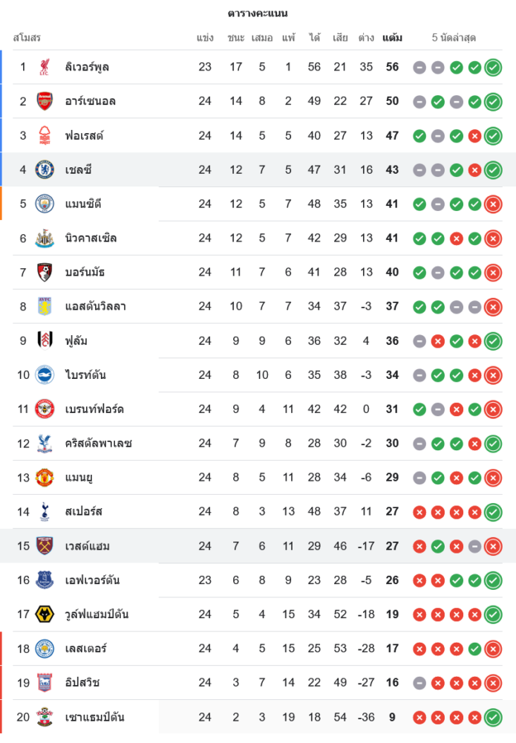The image size is (516, 743).
Task: Open the ลิเวอร์พูล team link
Action: click(x=87, y=67)
